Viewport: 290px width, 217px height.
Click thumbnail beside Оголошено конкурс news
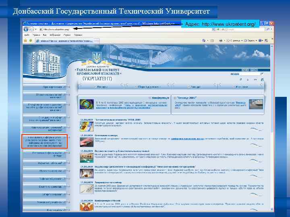point(87,142)
